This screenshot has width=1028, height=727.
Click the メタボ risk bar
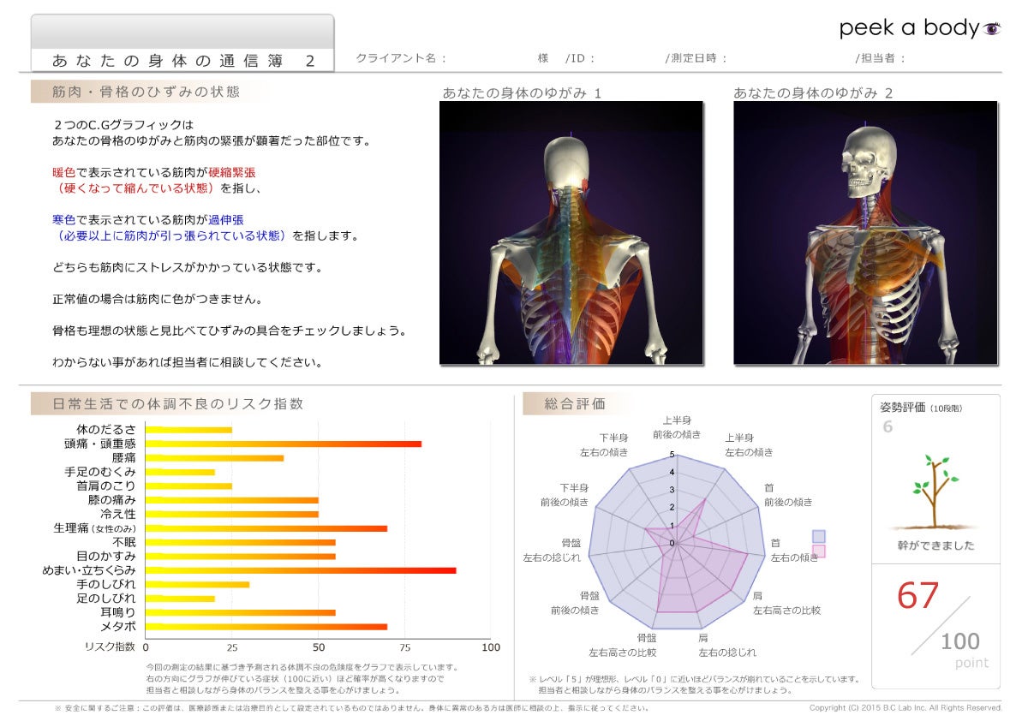[x=266, y=627]
